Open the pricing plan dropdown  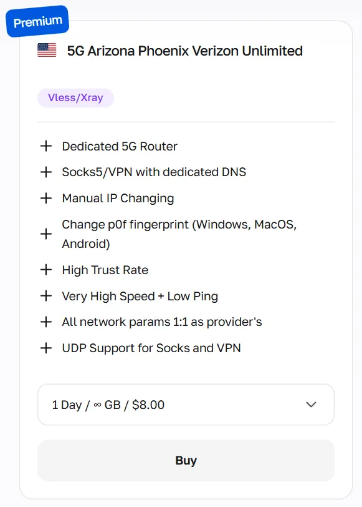pyautogui.click(x=186, y=405)
